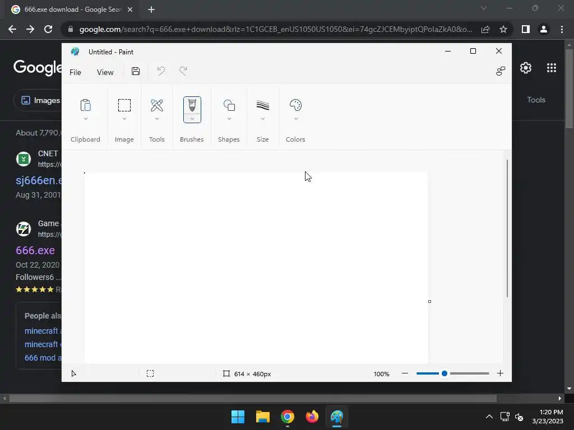This screenshot has width=574, height=430.
Task: Expand the Brushes dropdown chevron
Action: pyautogui.click(x=192, y=119)
